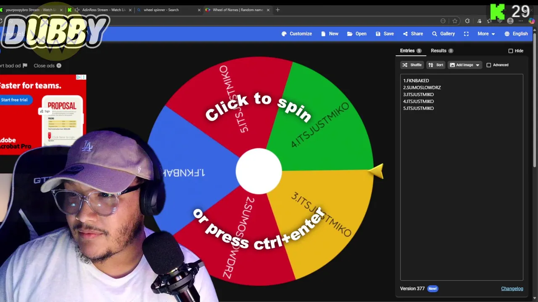538x302 pixels.
Task: Open a saved wheel via Open
Action: tap(357, 34)
